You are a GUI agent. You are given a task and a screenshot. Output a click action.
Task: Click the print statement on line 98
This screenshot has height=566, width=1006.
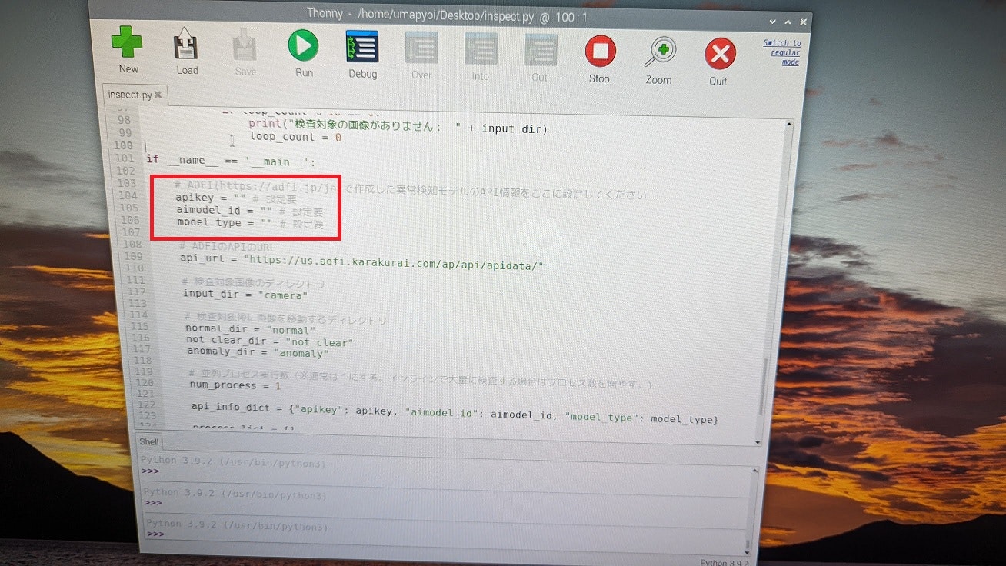tap(398, 128)
